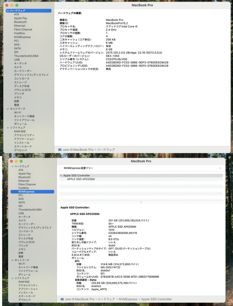The width and height of the screenshot is (233, 306).
Task: Click Apple SSD Controller in the path bar
Action: pyautogui.click(x=156, y=299)
